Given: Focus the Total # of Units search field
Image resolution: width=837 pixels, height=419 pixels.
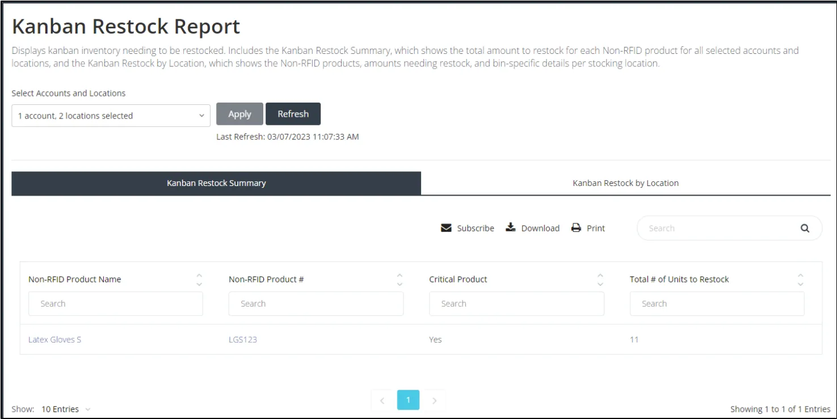Looking at the screenshot, I should click(x=717, y=304).
